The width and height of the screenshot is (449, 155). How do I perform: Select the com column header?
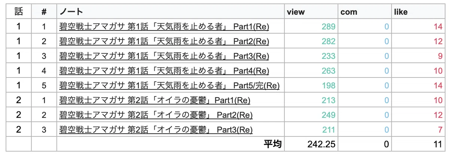349,12
